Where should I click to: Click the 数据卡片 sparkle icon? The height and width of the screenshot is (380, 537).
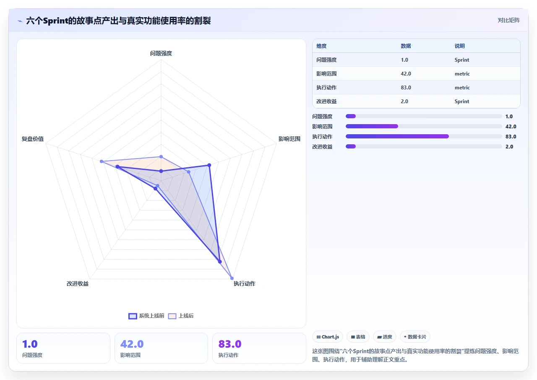point(405,337)
